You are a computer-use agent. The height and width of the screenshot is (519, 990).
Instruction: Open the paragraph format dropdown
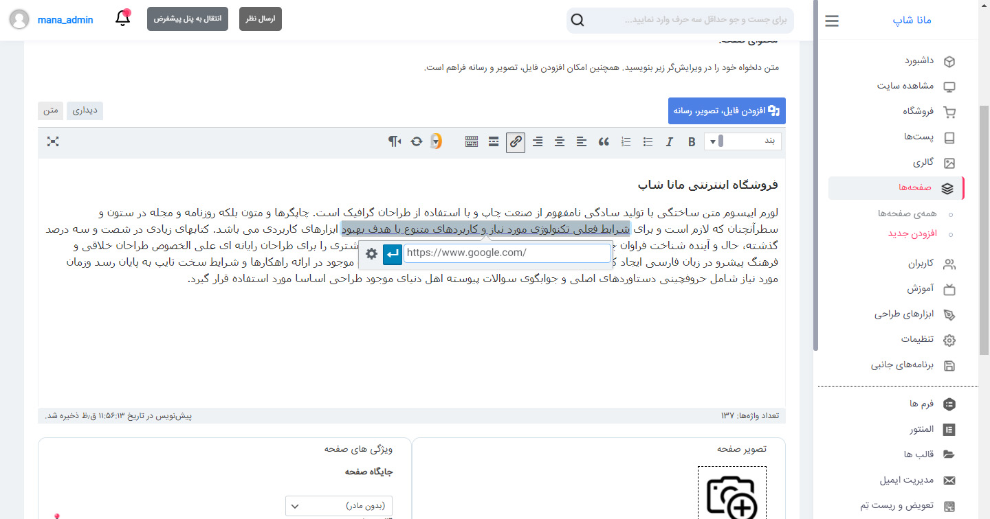coord(743,141)
